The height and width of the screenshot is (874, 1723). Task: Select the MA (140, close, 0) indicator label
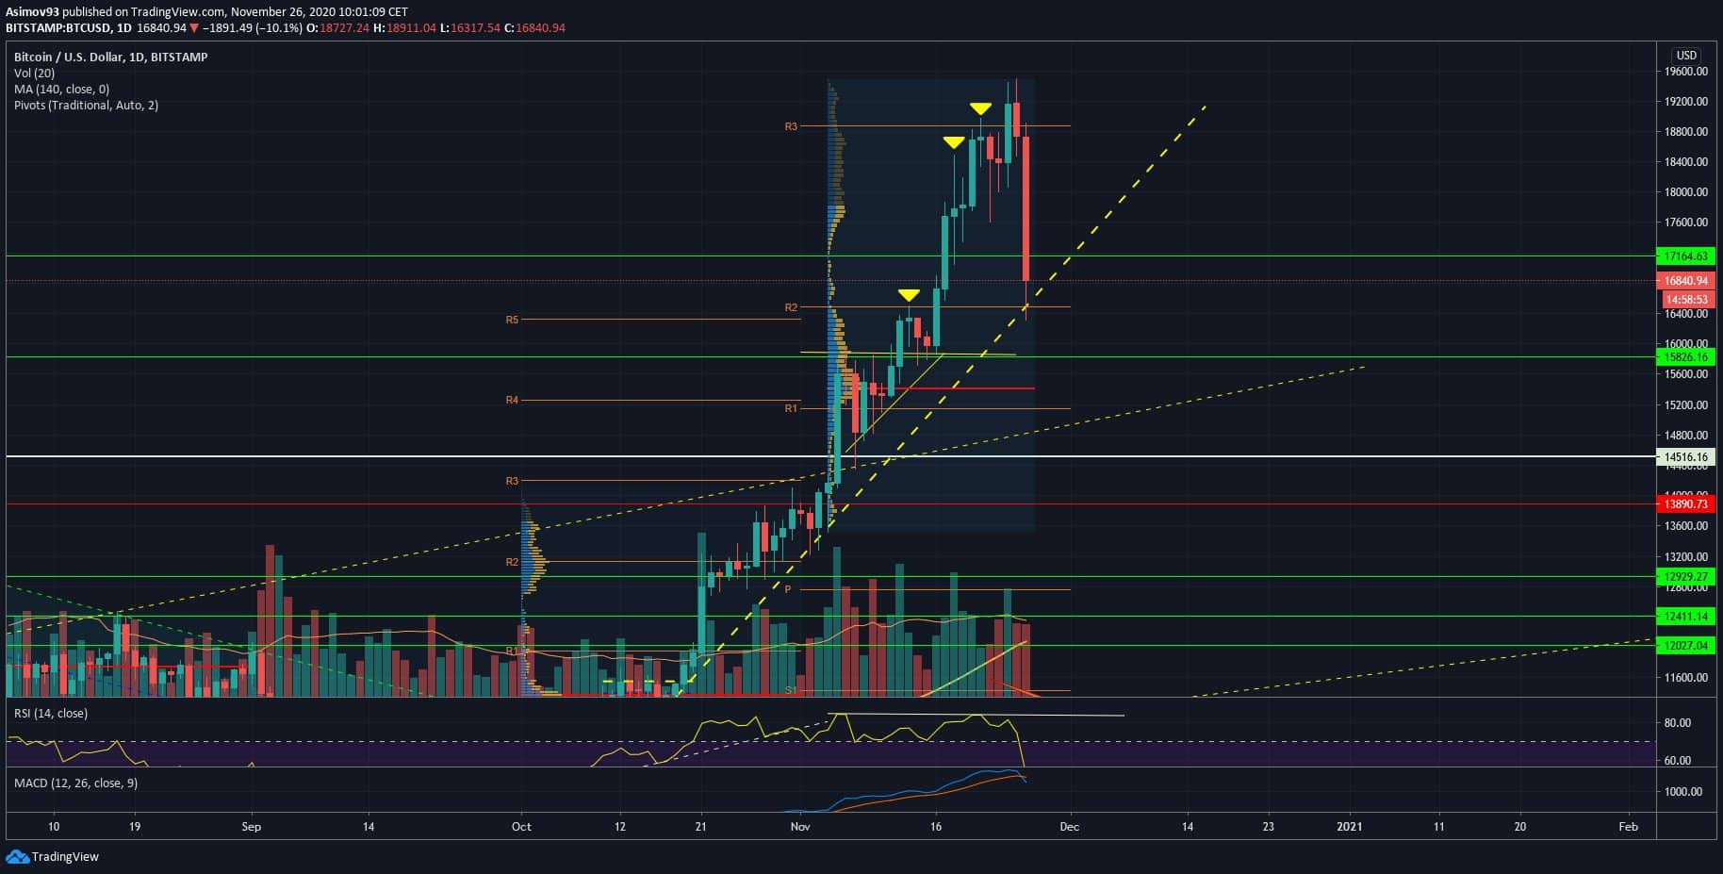click(61, 90)
